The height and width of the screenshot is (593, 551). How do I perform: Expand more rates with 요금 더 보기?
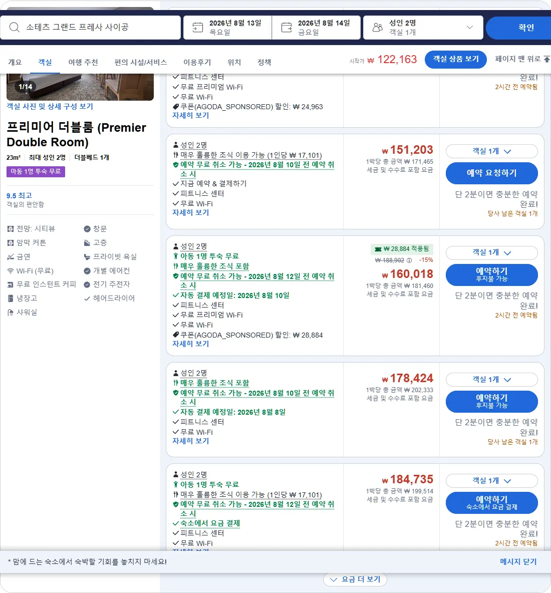(x=355, y=579)
